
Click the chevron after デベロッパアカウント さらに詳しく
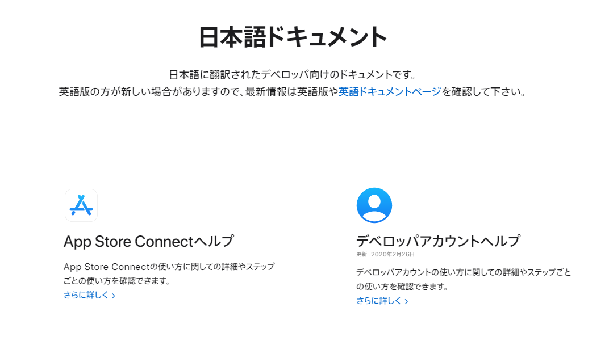pos(405,302)
